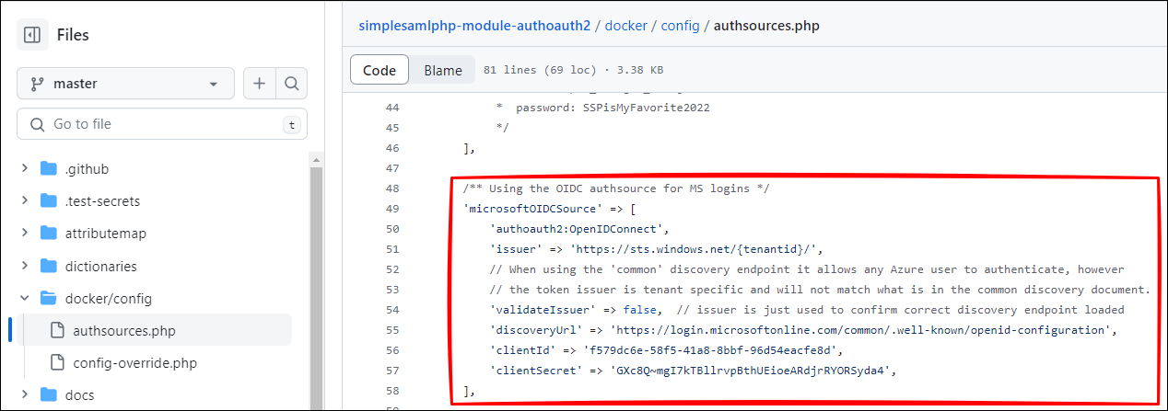Select authsources.php in file tree
The width and height of the screenshot is (1168, 411).
[123, 330]
